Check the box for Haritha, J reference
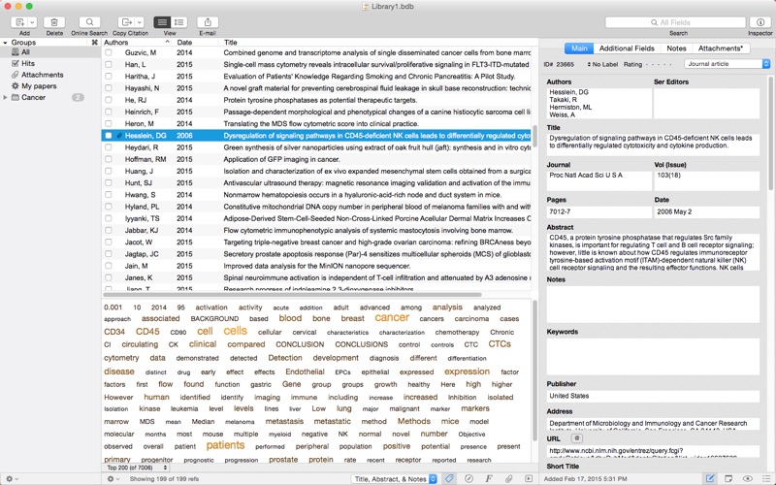The width and height of the screenshot is (776, 485). tap(109, 77)
